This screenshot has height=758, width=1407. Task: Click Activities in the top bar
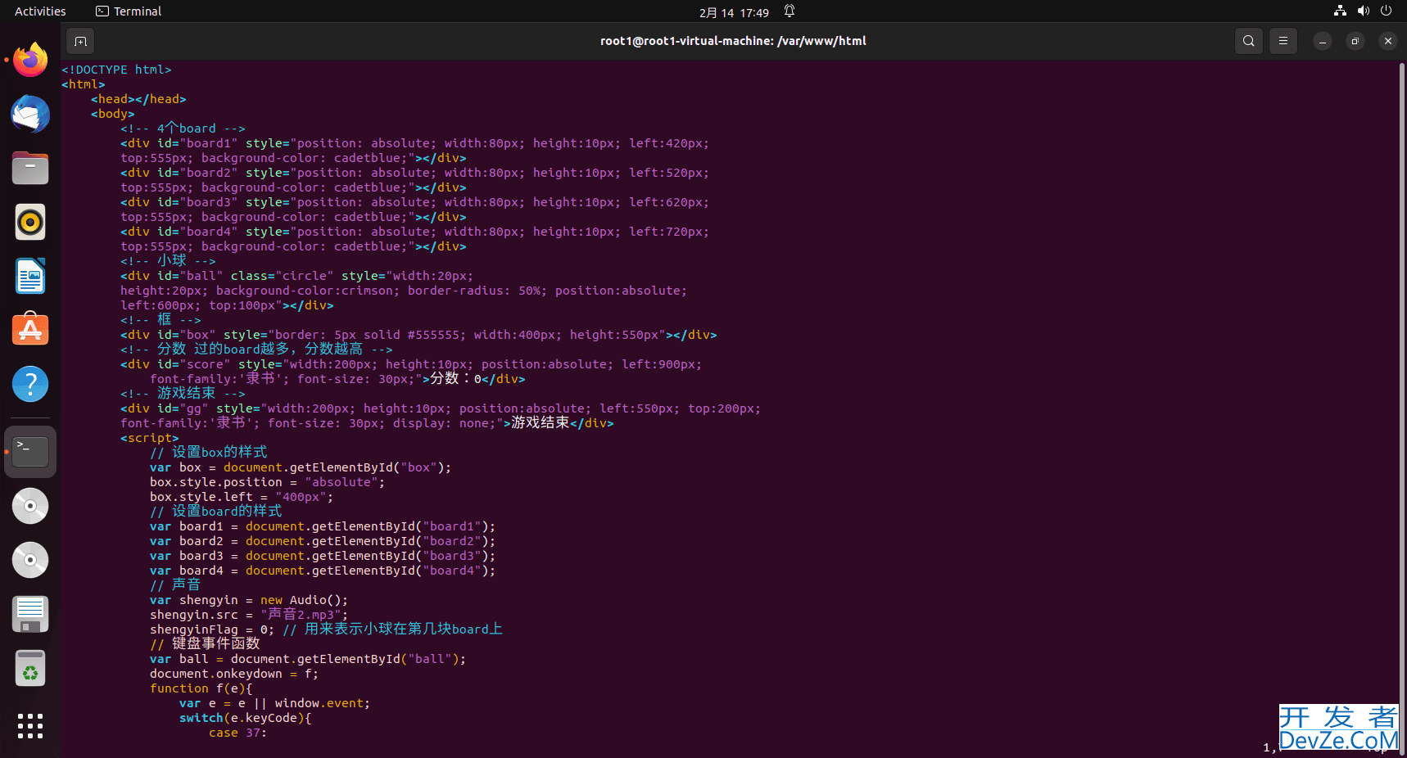(x=40, y=11)
